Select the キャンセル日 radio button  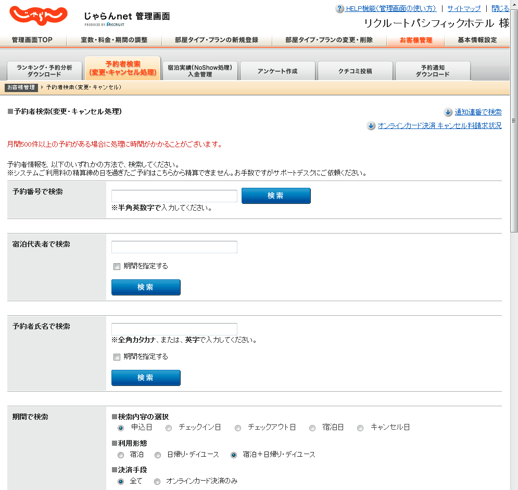click(360, 428)
